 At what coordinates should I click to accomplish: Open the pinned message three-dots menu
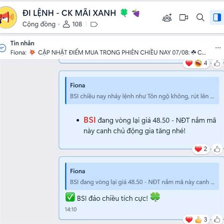click(218, 48)
